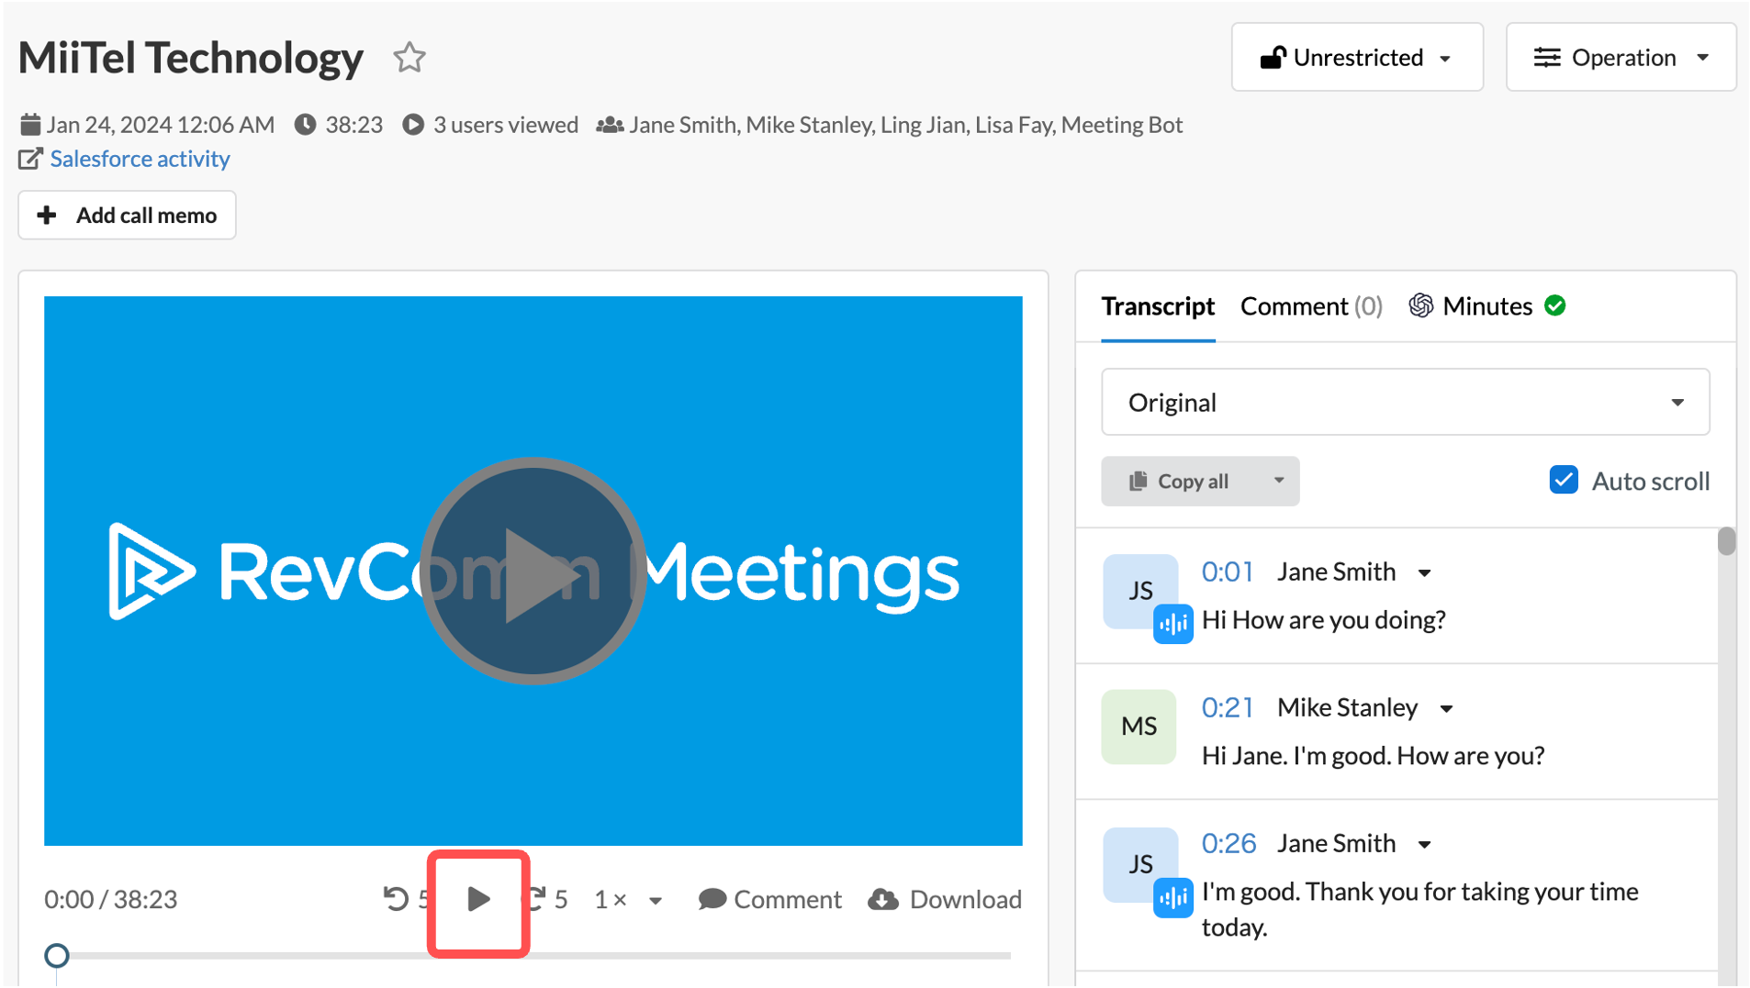Click audio waveform icon on 0:26 entry
The height and width of the screenshot is (988, 1750).
coord(1172,898)
